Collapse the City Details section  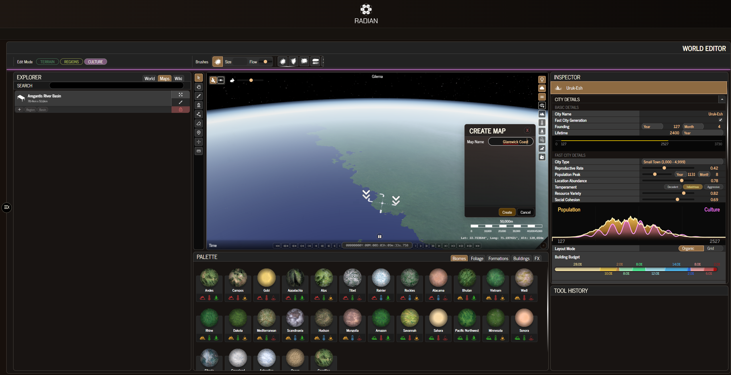[722, 99]
